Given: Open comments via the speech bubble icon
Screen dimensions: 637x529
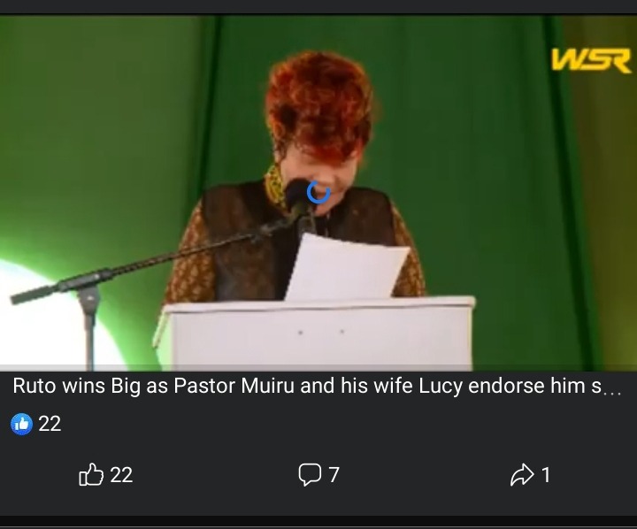Looking at the screenshot, I should (x=310, y=475).
